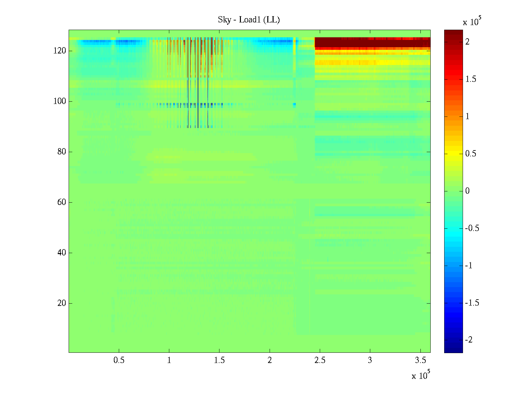528x396 pixels.
Task: Click the colorbar tick label 2
Action: coord(467,42)
